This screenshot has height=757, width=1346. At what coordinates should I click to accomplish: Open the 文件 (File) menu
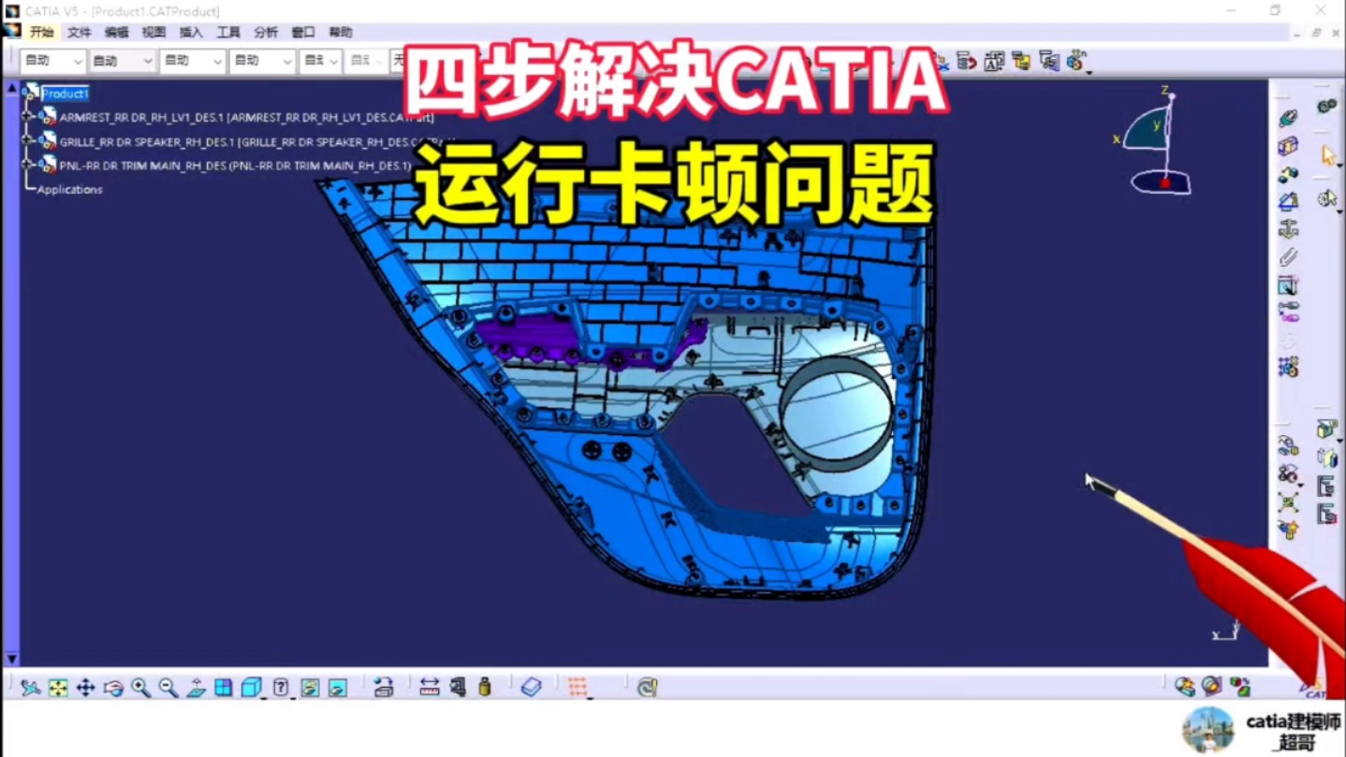(80, 32)
